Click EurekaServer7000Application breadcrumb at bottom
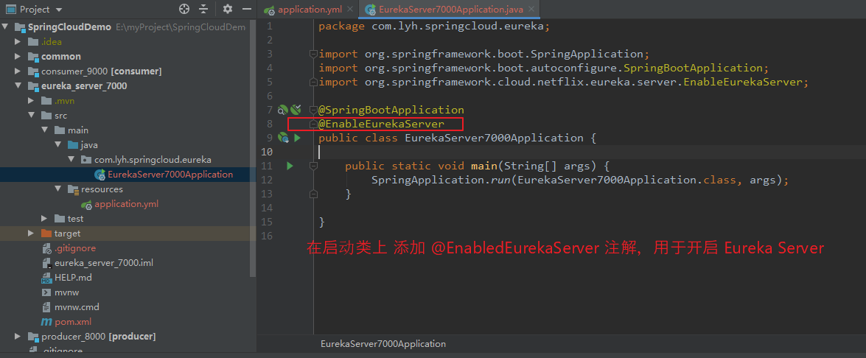This screenshot has height=358, width=866. pos(383,344)
